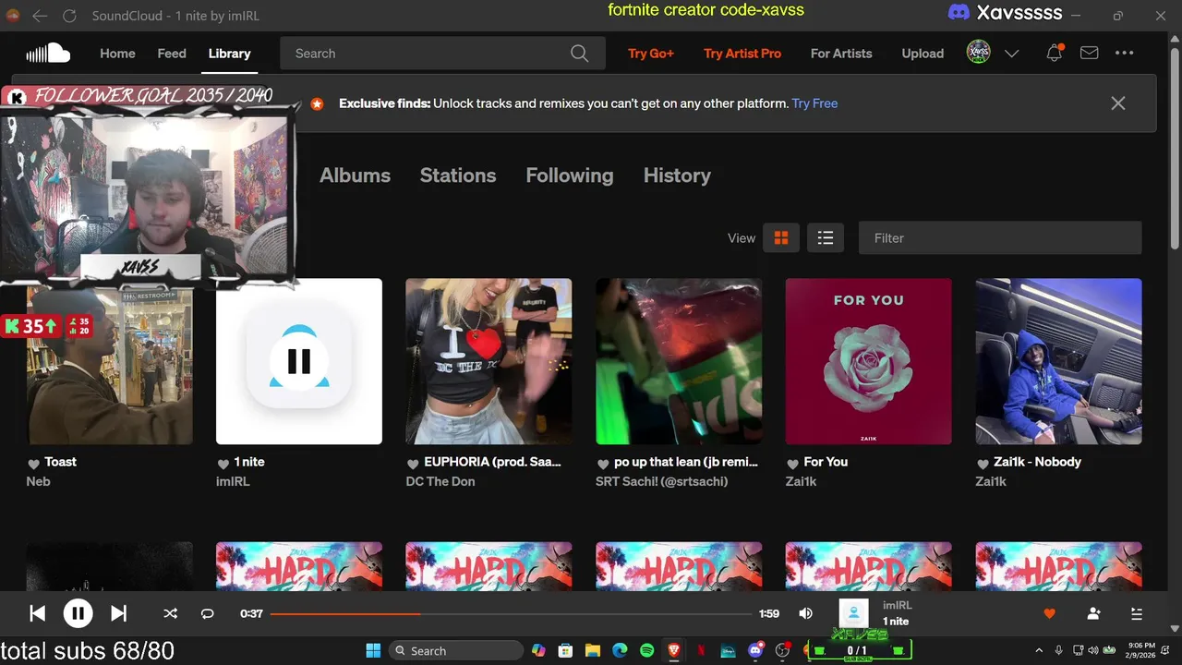
Task: Unlike the po up that lean heart
Action: [x=603, y=464]
